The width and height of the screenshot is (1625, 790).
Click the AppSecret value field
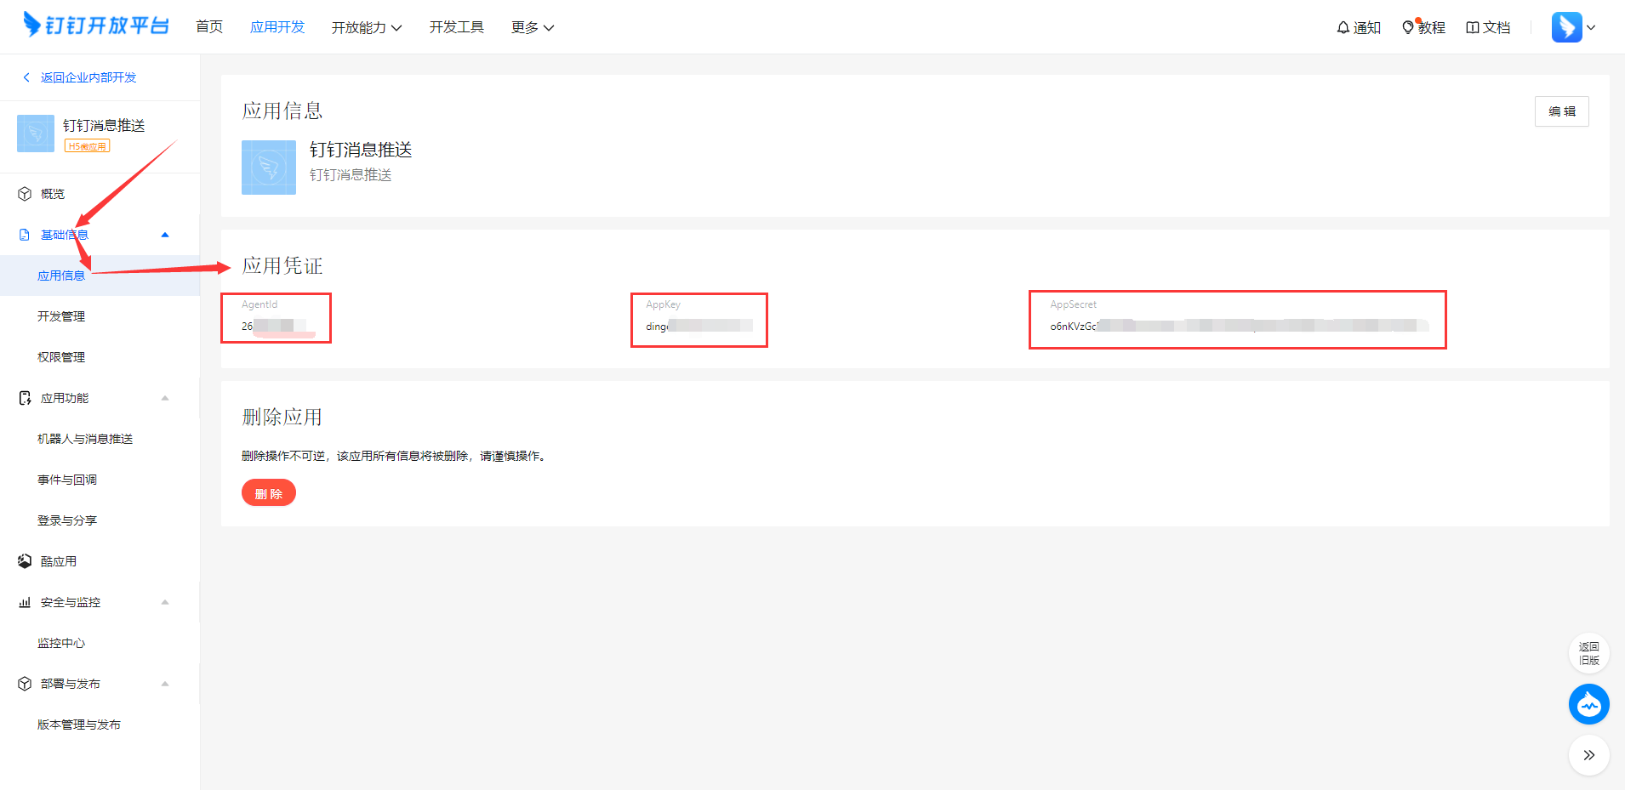pos(1238,326)
